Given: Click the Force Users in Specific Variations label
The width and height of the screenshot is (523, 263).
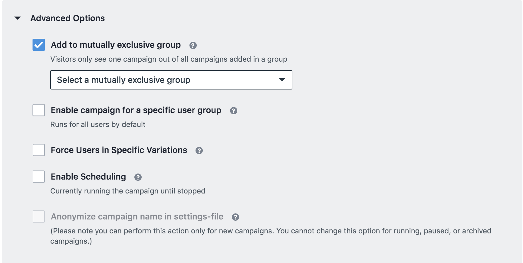Looking at the screenshot, I should tap(119, 150).
